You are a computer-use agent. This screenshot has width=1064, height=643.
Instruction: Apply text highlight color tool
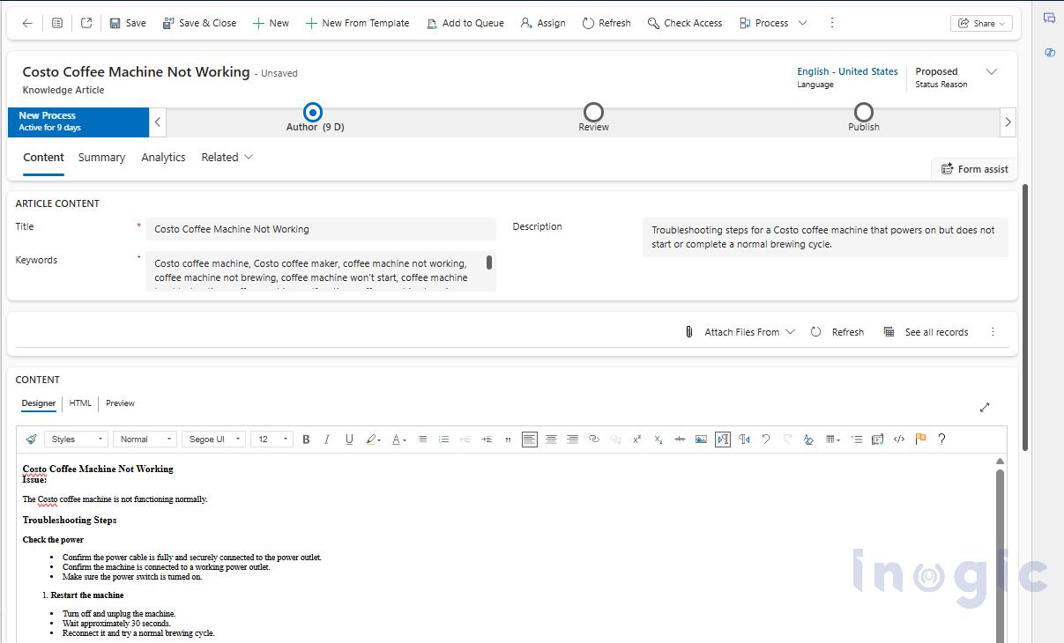click(x=372, y=439)
